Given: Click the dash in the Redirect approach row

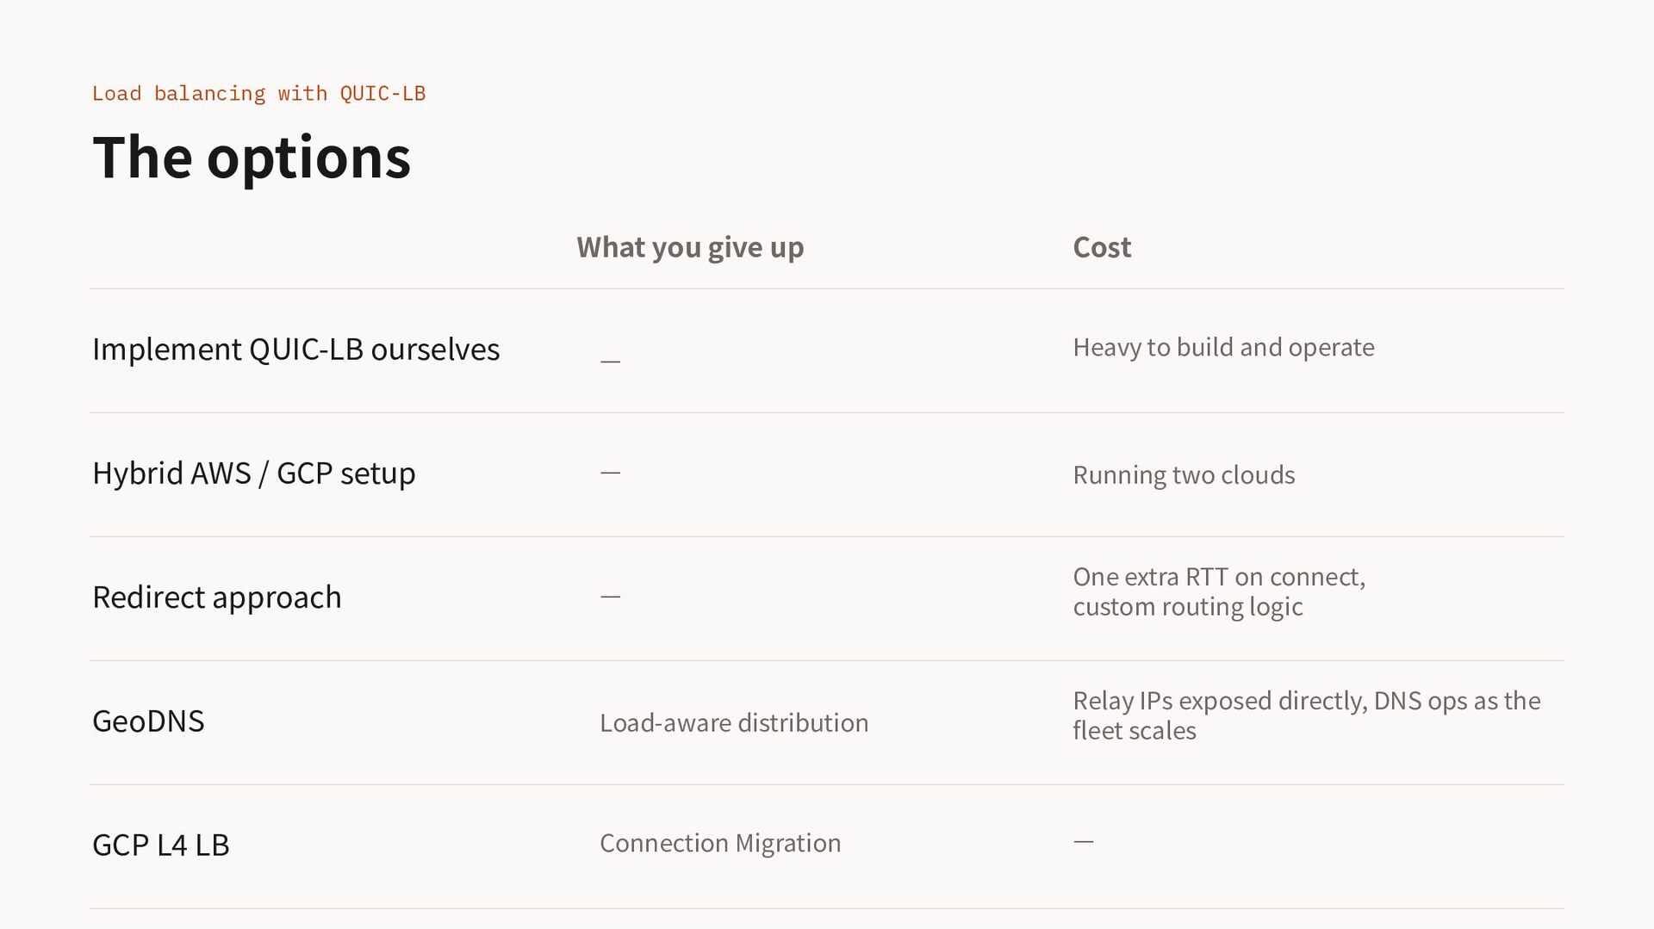Looking at the screenshot, I should (x=610, y=597).
